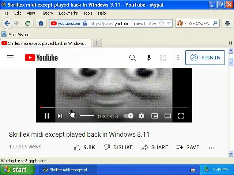
Task: Open YouTube search with the magnifier icon
Action: point(132,58)
